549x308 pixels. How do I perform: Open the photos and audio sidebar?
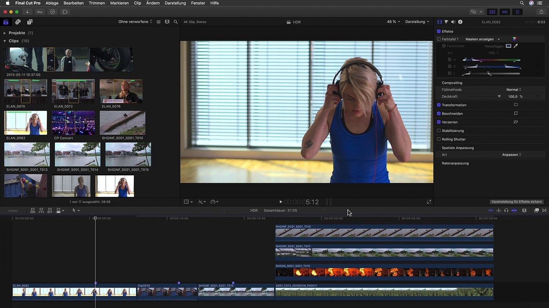pos(18,22)
